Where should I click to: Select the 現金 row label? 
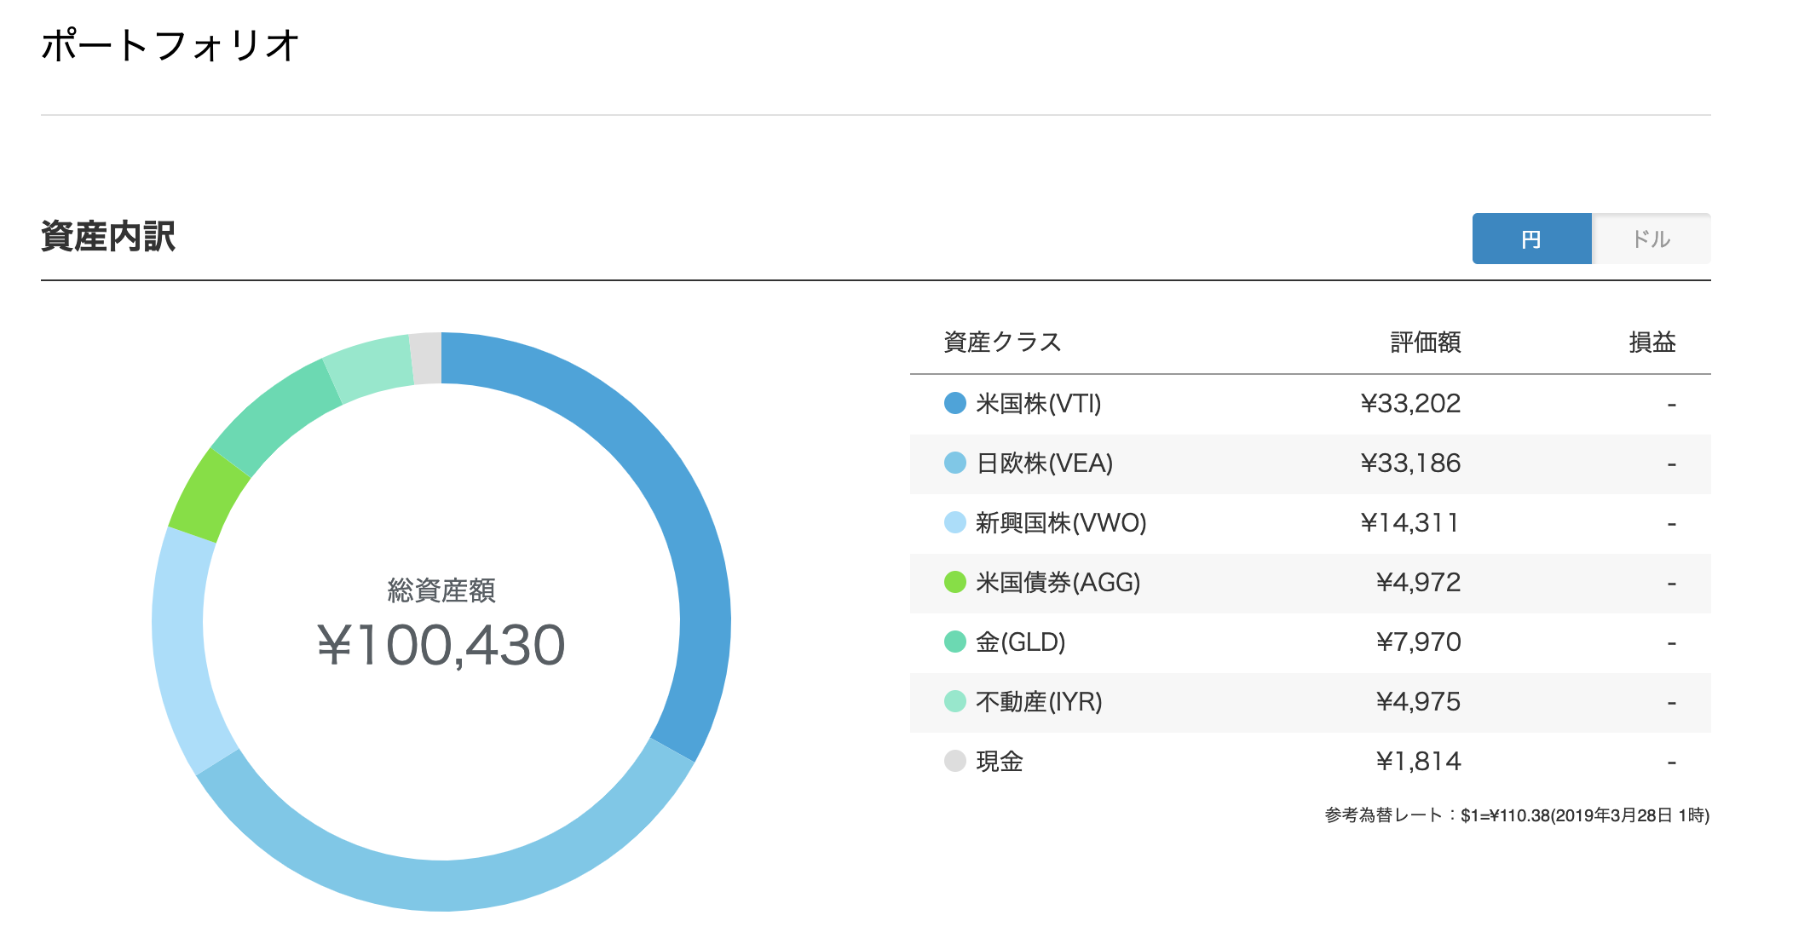pos(1000,761)
